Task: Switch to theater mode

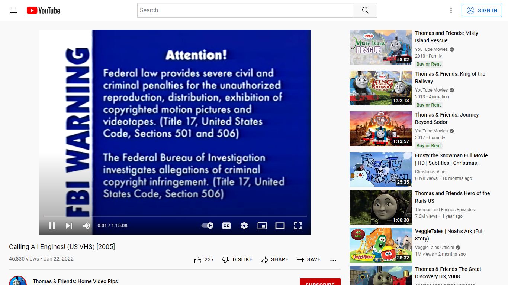Action: point(280,225)
